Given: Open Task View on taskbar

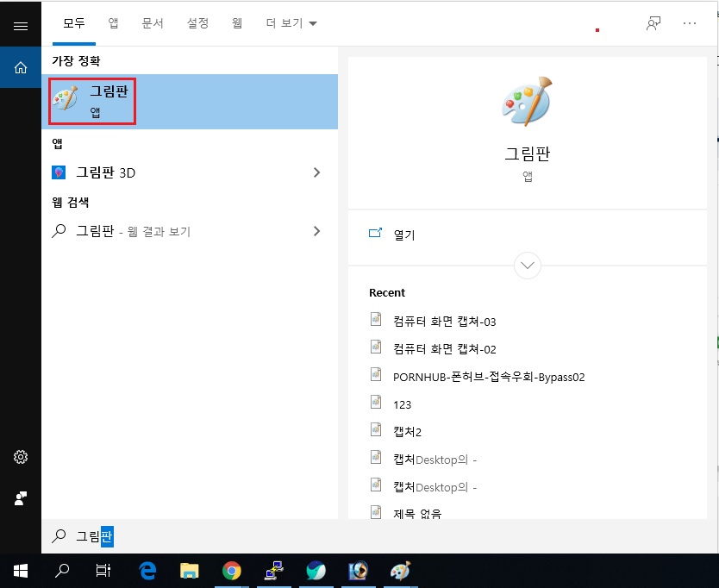Looking at the screenshot, I should coord(103,571).
